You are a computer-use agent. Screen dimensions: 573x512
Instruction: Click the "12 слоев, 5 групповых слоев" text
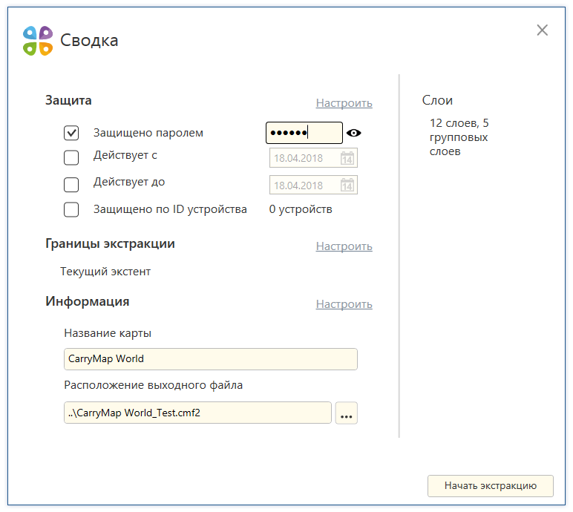tap(459, 137)
